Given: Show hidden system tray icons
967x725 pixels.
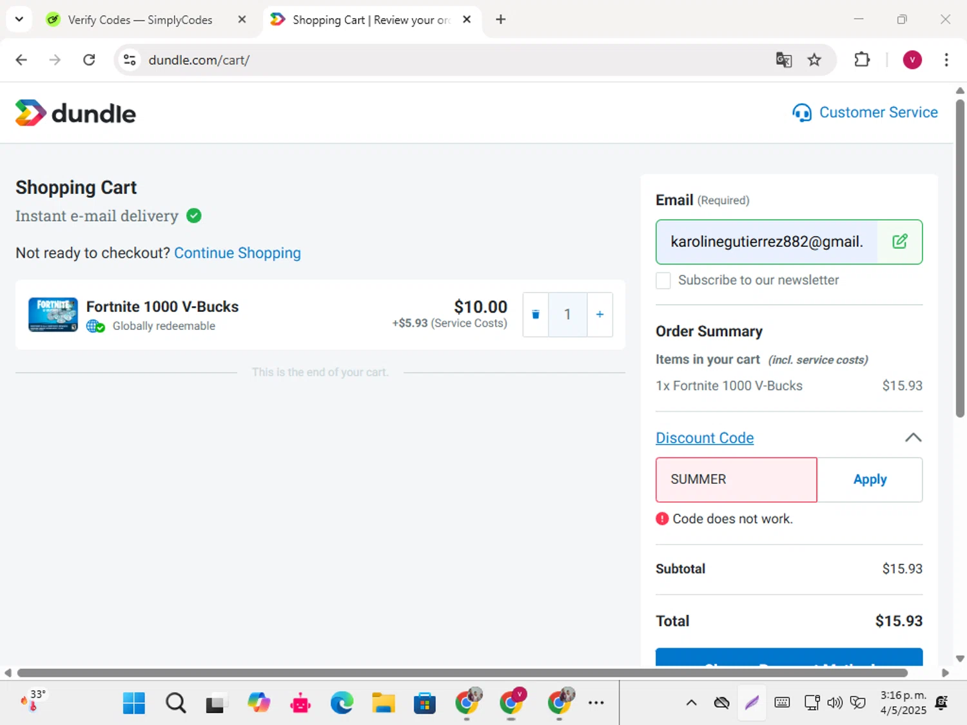Looking at the screenshot, I should click(691, 702).
